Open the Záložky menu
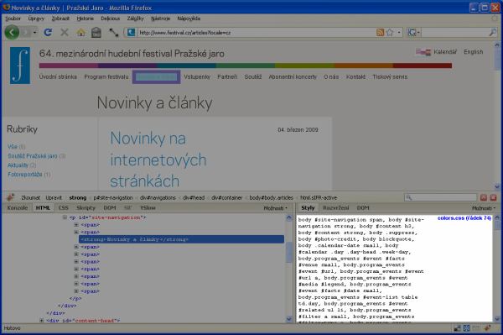This screenshot has width=503, height=335. [x=135, y=18]
